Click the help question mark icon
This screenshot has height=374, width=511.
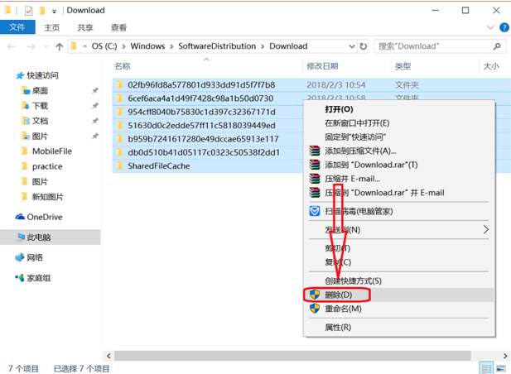tap(502, 27)
